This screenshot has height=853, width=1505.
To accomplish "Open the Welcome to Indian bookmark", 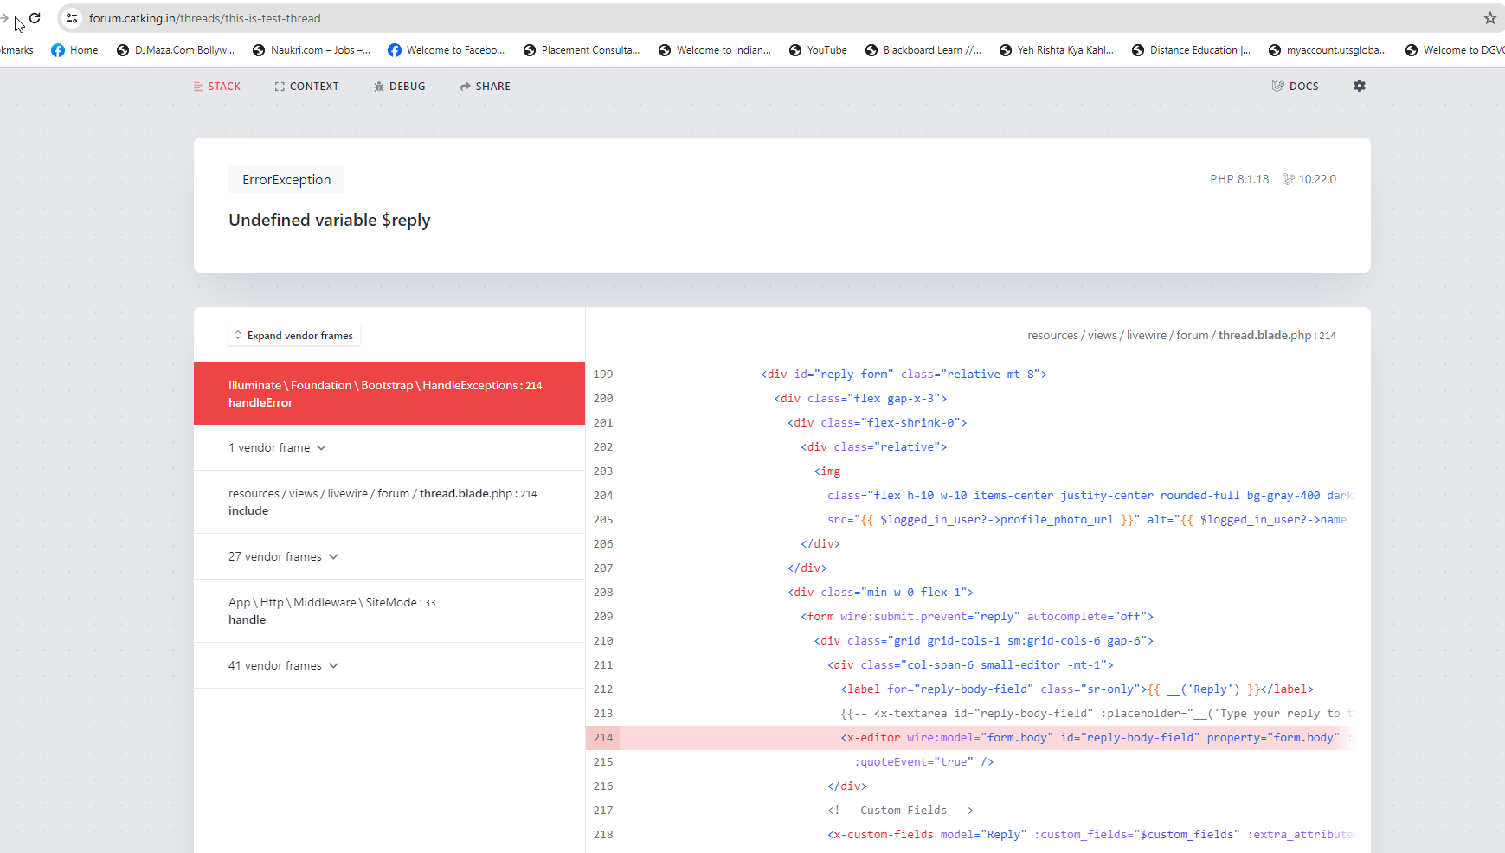I will tap(715, 50).
